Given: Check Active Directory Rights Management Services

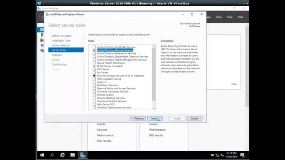Looking at the screenshot, I should click(x=94, y=60).
